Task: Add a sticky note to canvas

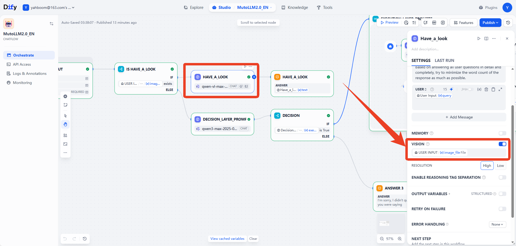Action: pos(65,105)
